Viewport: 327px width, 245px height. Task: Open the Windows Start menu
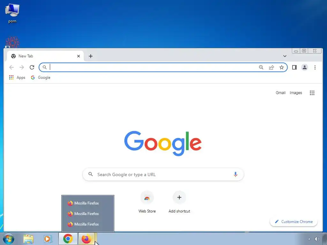pyautogui.click(x=9, y=239)
